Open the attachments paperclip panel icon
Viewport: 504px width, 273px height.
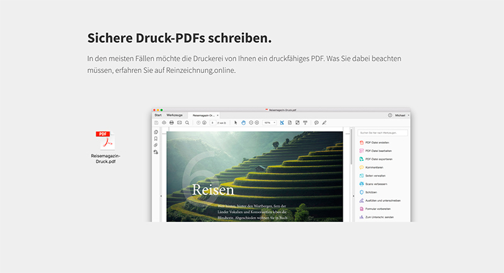[156, 146]
